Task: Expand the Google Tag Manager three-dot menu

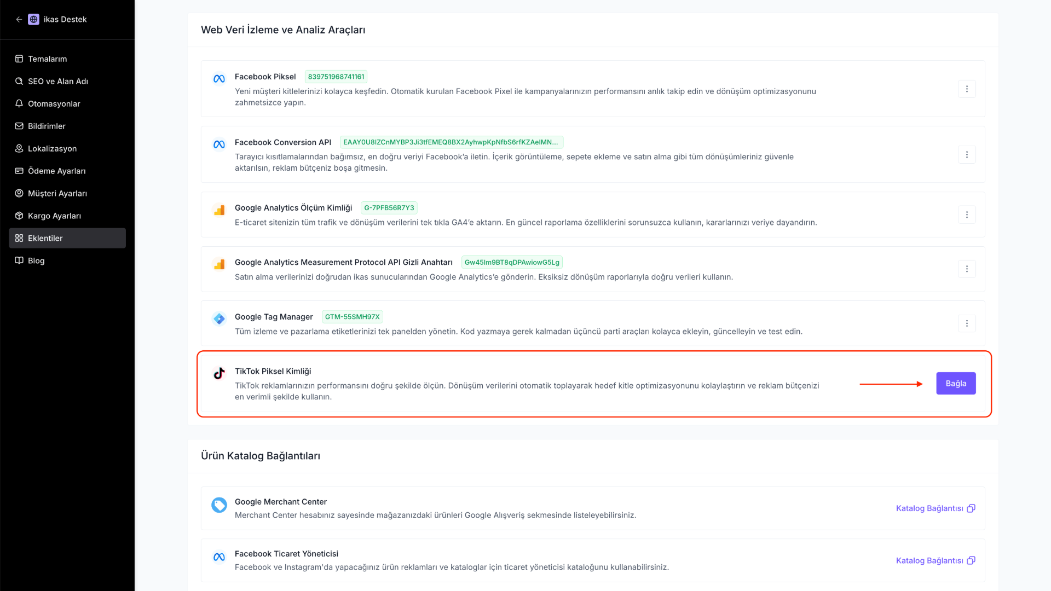Action: [x=967, y=323]
